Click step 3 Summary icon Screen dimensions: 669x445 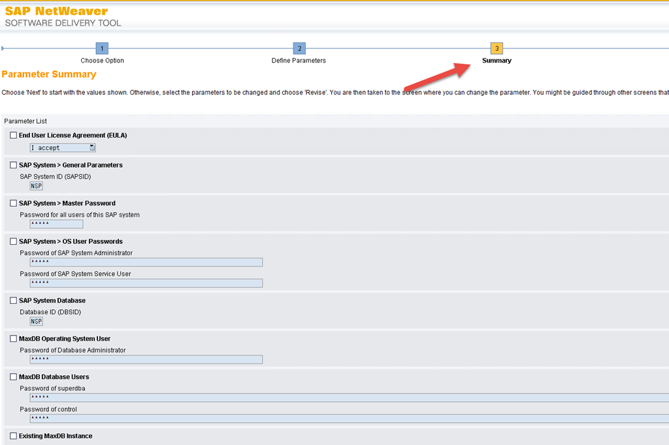pos(497,49)
